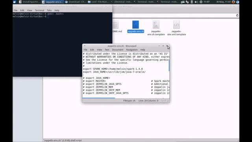Image resolution: width=252 pixels, height=142 pixels.
Task: Switch to bracketed Terminal taskbar window
Action: [121, 2]
